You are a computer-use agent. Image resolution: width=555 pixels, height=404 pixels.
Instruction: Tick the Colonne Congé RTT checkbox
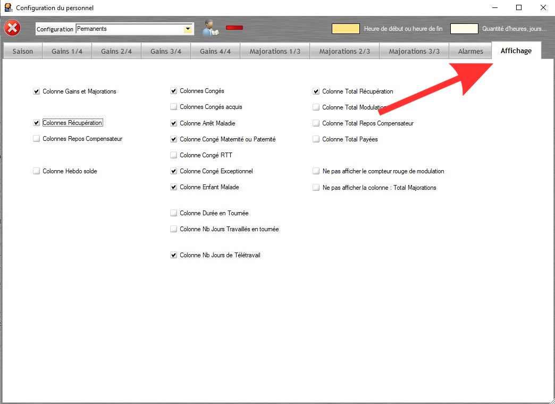point(174,155)
